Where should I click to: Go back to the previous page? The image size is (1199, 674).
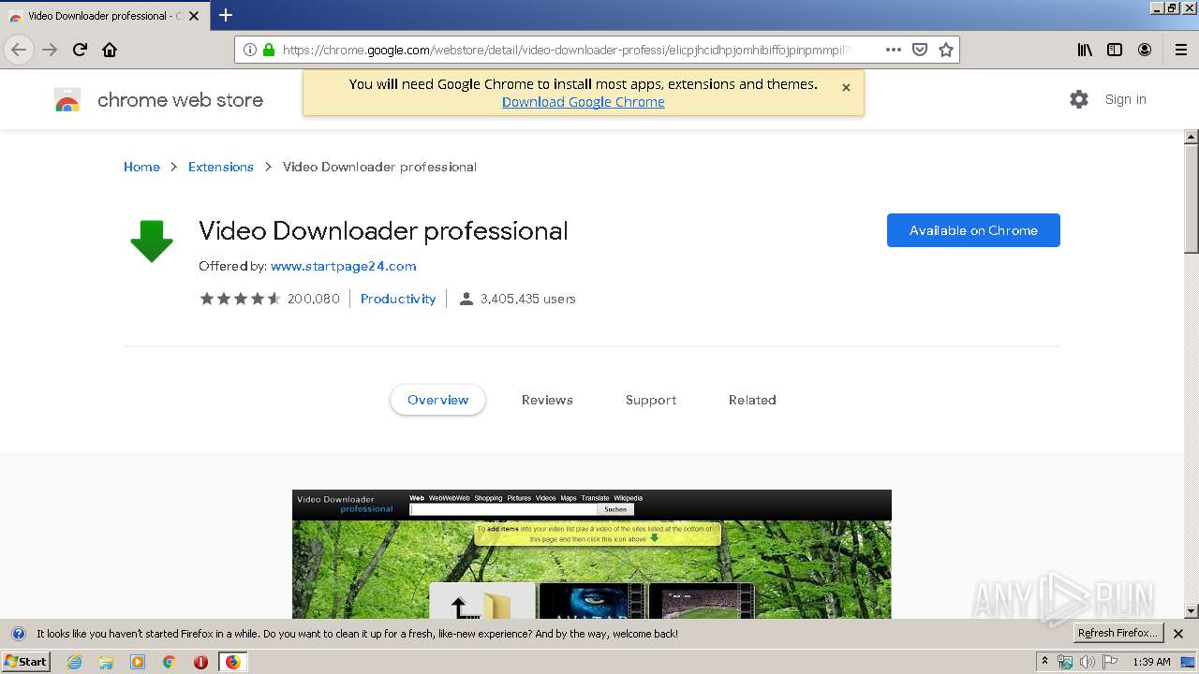(x=19, y=50)
